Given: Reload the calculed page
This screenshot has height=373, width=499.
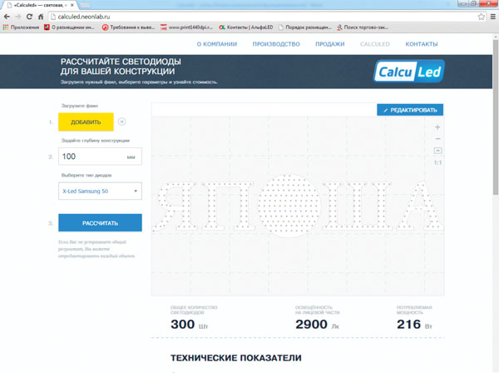Looking at the screenshot, I should [x=29, y=17].
